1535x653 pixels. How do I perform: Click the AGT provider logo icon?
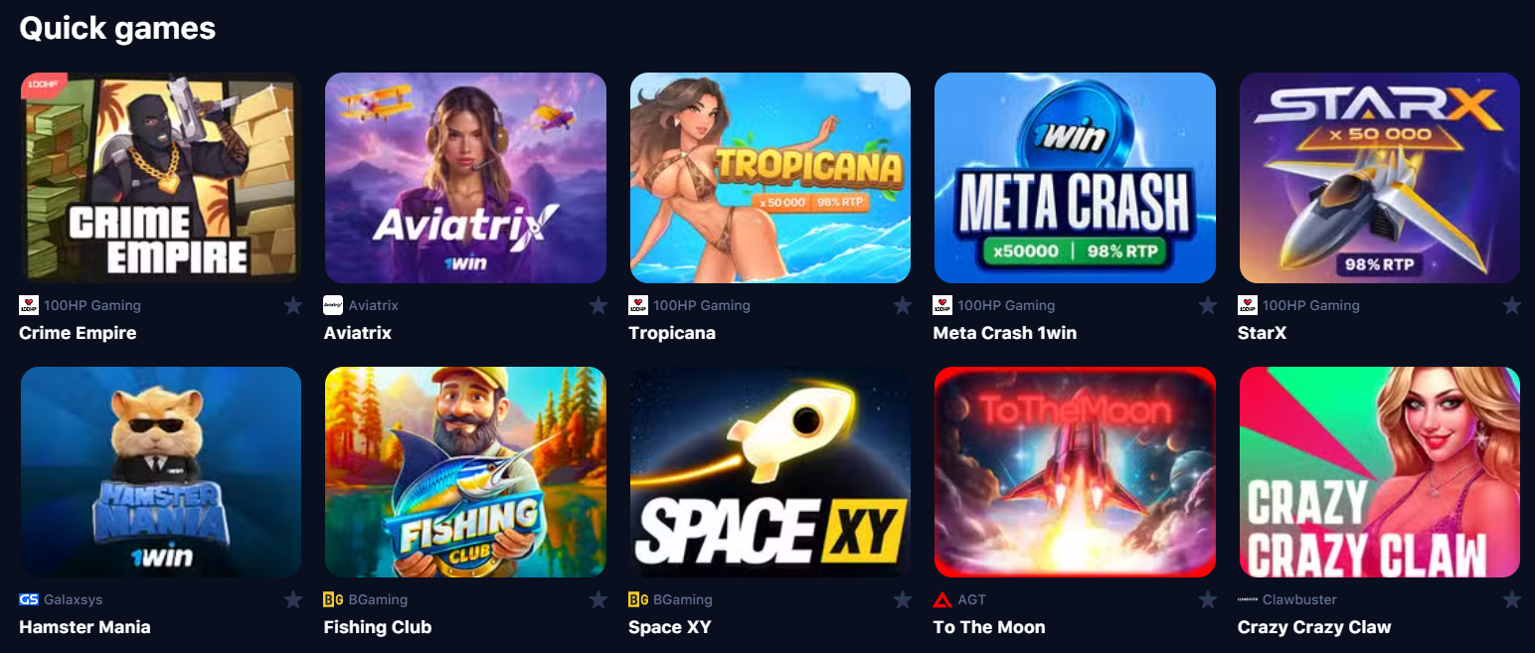pos(942,599)
